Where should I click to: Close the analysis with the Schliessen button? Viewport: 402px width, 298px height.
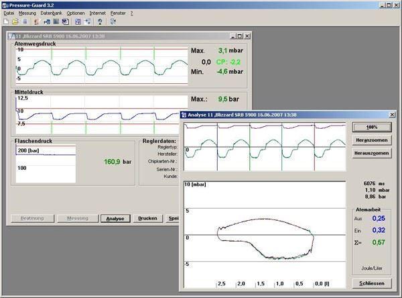[x=371, y=283]
